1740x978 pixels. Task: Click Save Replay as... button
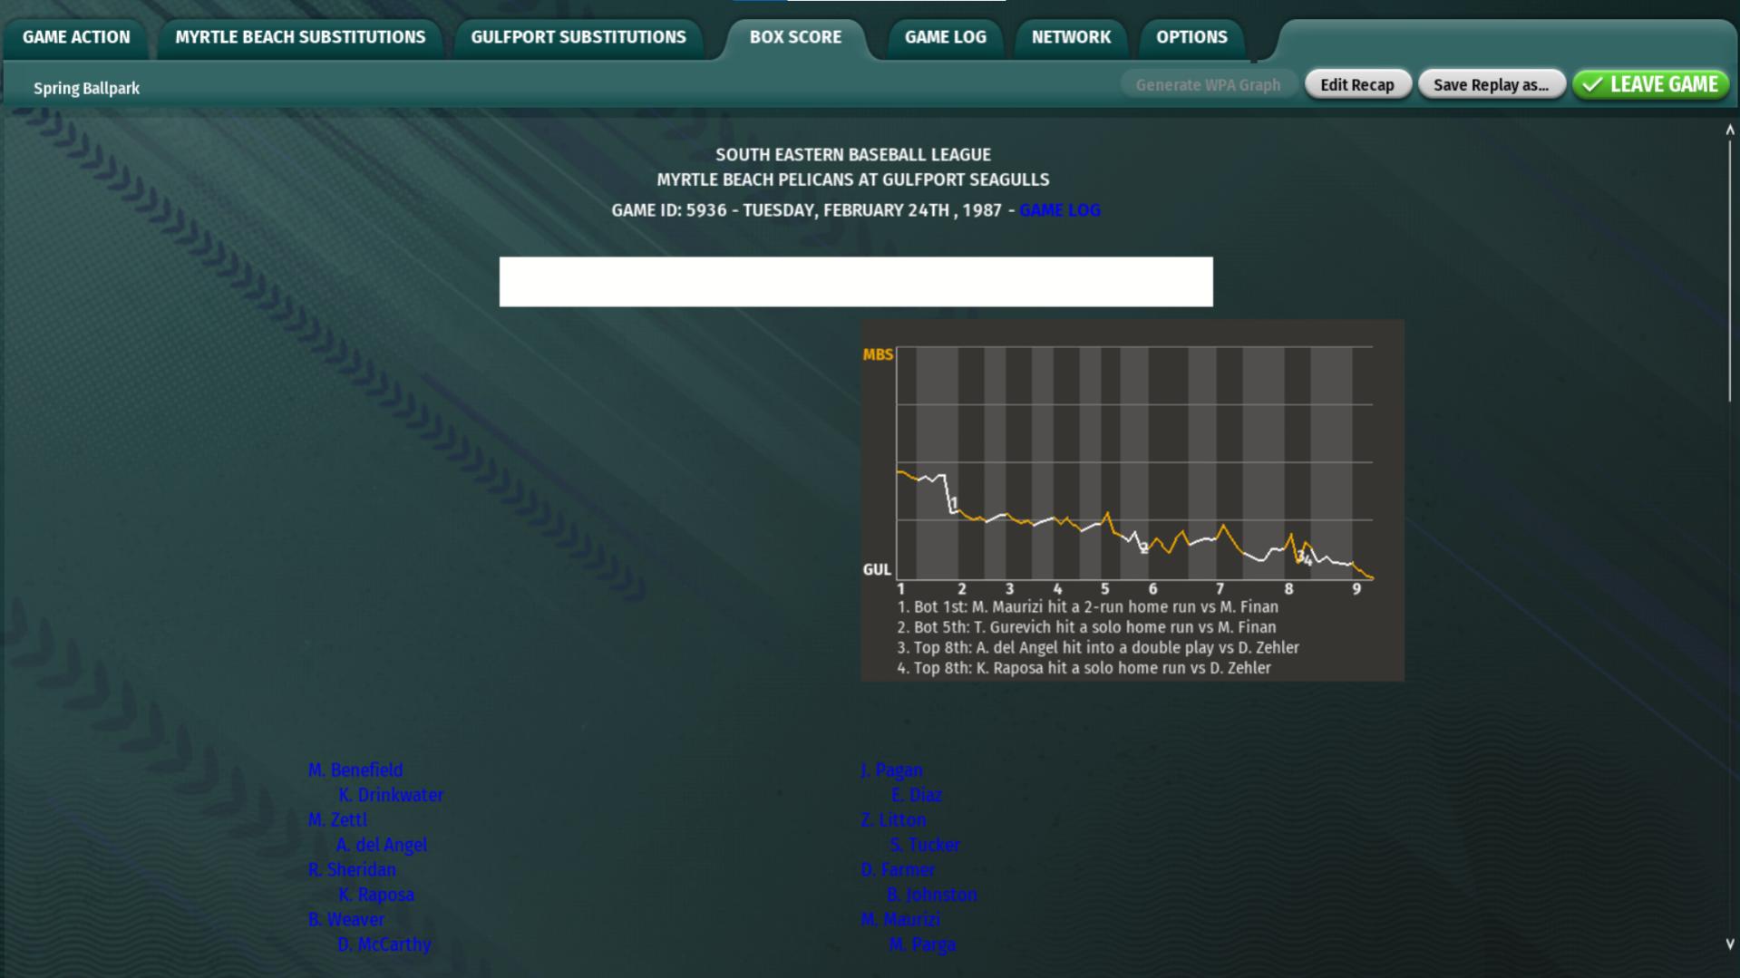(1491, 84)
